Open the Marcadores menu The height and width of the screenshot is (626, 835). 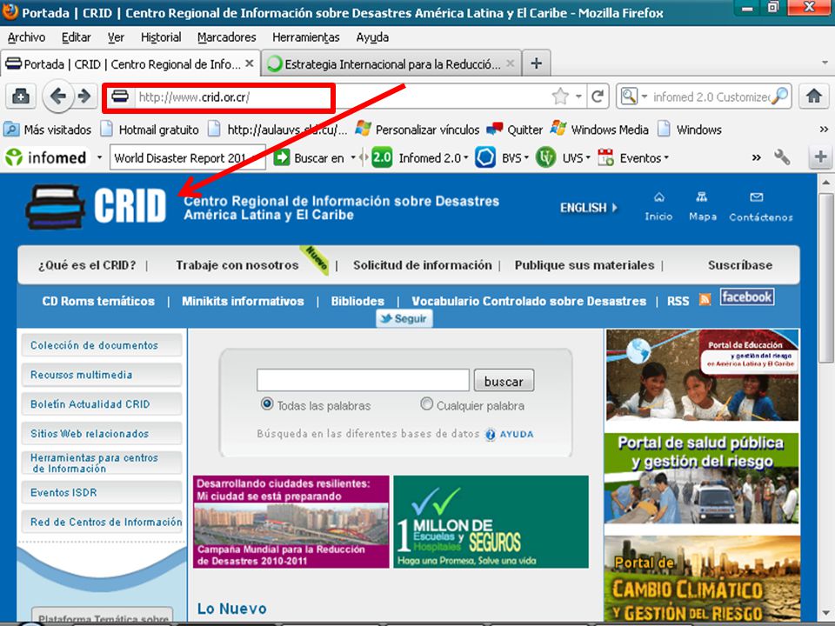tap(226, 37)
